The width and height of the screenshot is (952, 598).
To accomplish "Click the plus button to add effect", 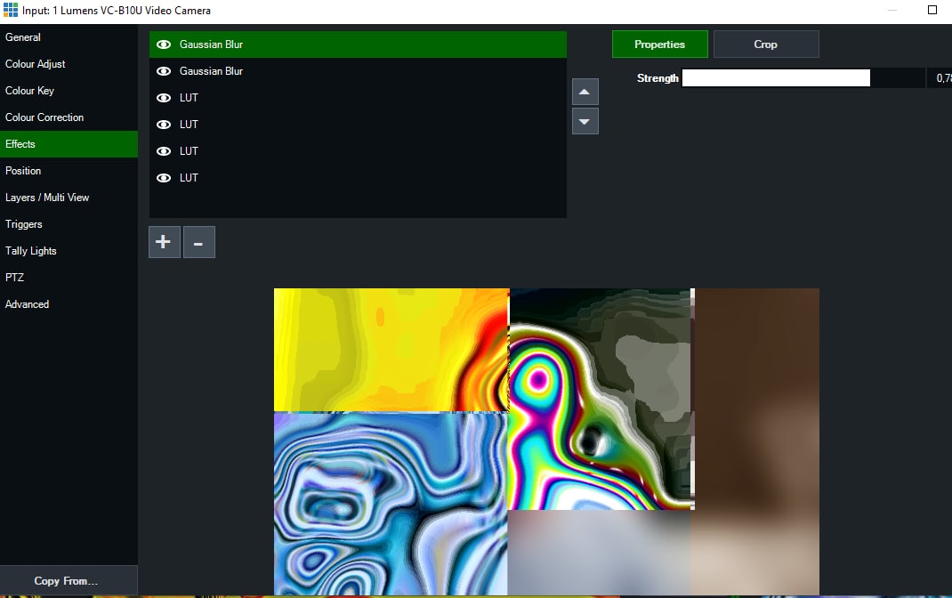I will coord(164,242).
